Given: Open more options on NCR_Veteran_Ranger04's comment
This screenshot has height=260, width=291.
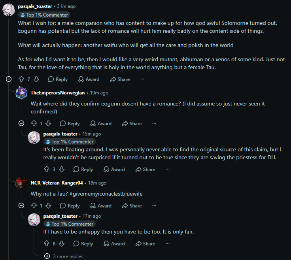Looking at the screenshot, I should coord(154,205).
